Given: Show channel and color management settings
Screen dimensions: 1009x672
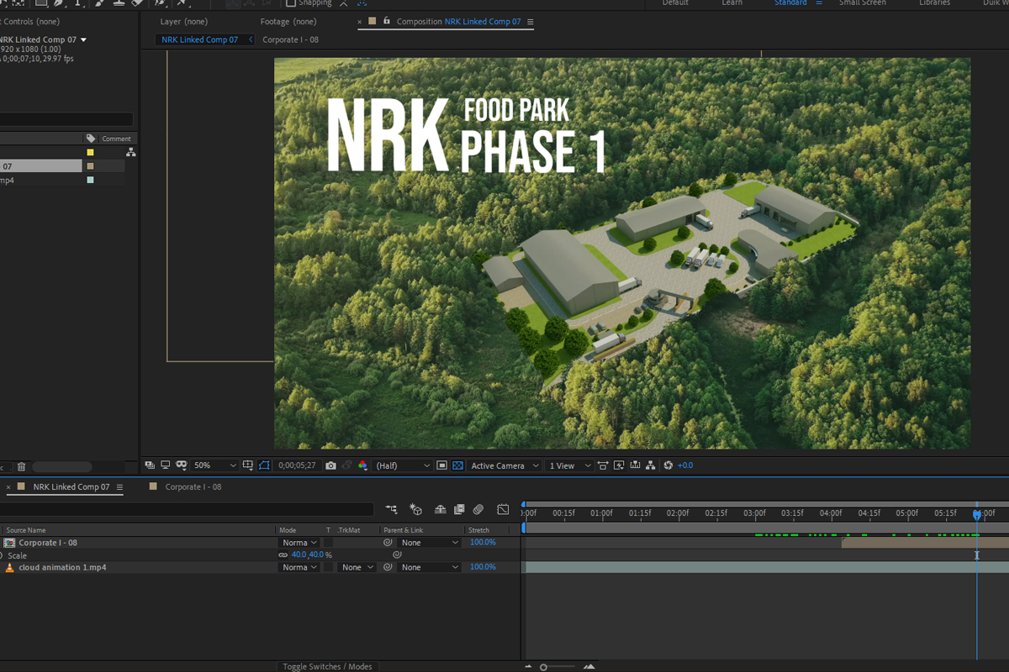Looking at the screenshot, I should click(363, 465).
